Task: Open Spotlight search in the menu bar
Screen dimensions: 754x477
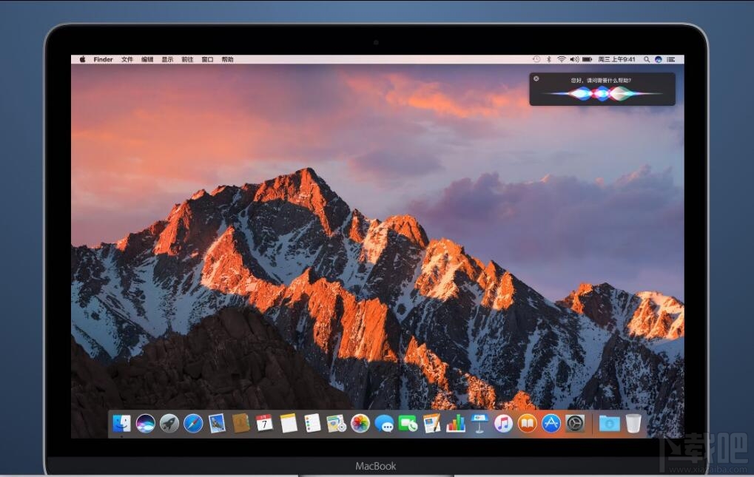Action: coord(647,59)
